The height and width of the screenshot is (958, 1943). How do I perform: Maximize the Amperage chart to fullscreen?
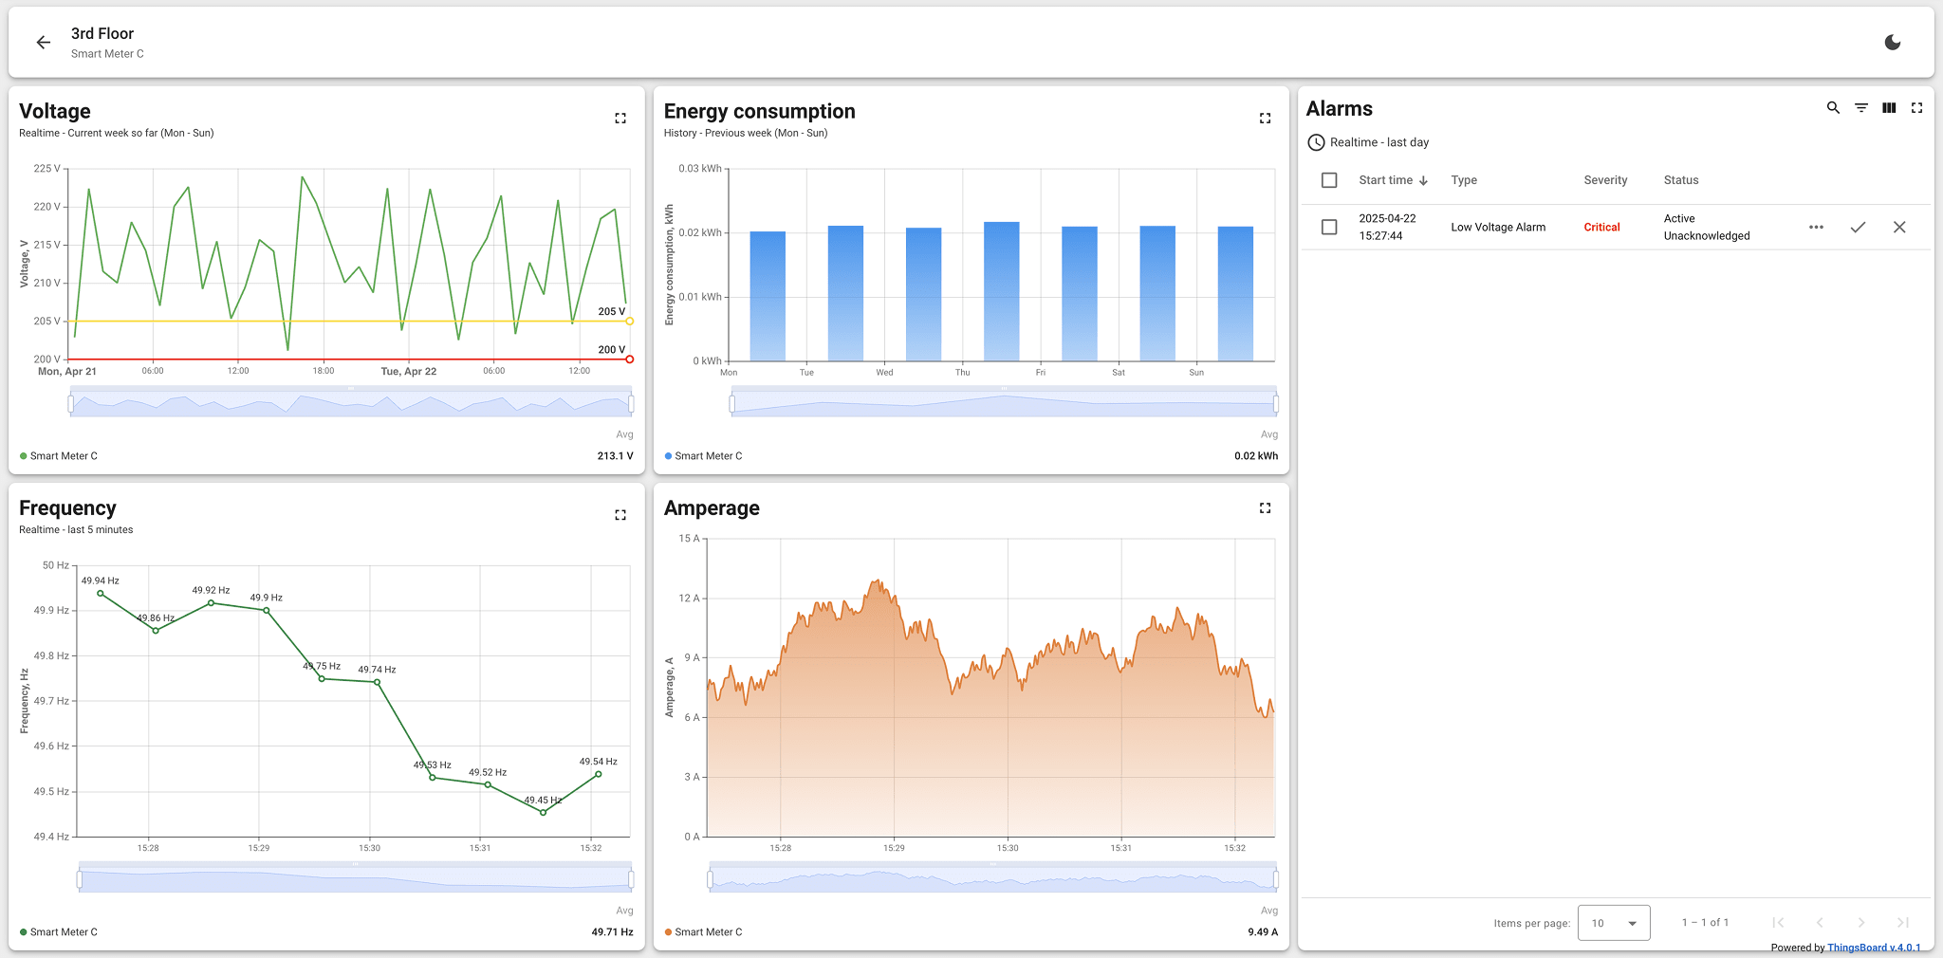[x=1265, y=508]
